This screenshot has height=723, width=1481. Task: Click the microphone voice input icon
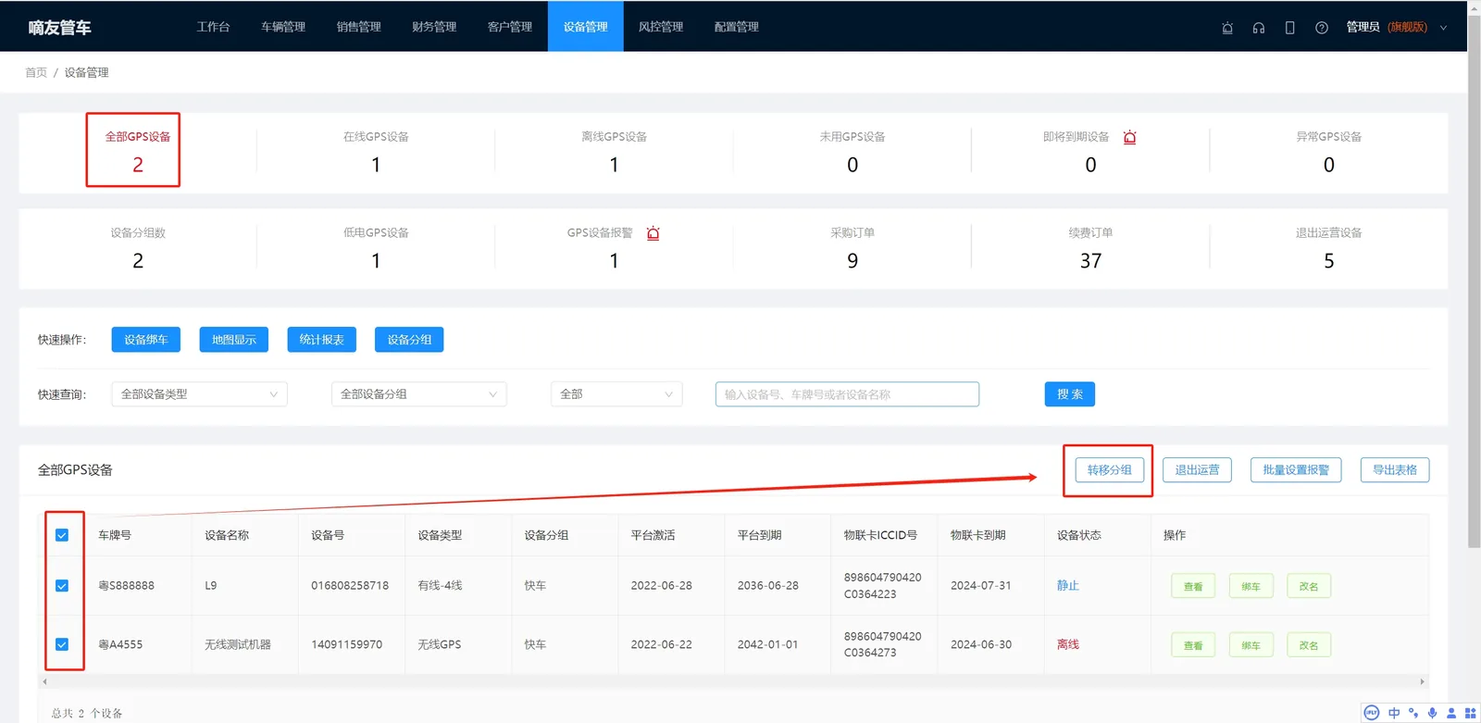[x=1432, y=713]
